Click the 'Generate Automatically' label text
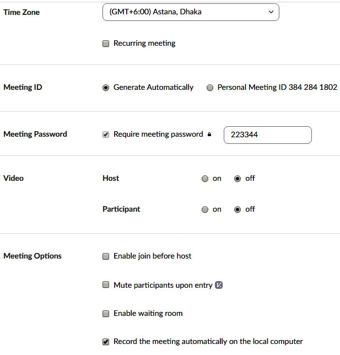This screenshot has height=355, width=340. click(x=153, y=87)
